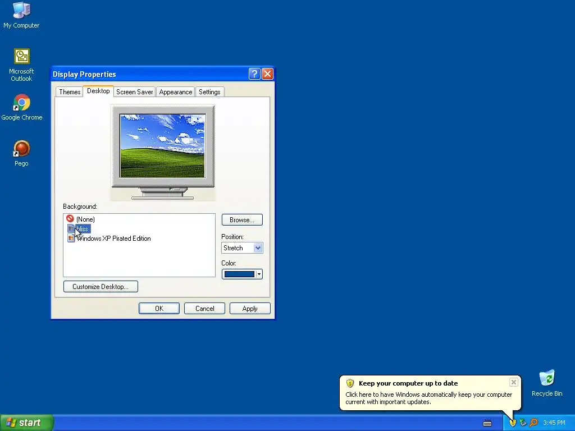Image resolution: width=575 pixels, height=431 pixels.
Task: Select the bliss background entry
Action: tap(83, 229)
